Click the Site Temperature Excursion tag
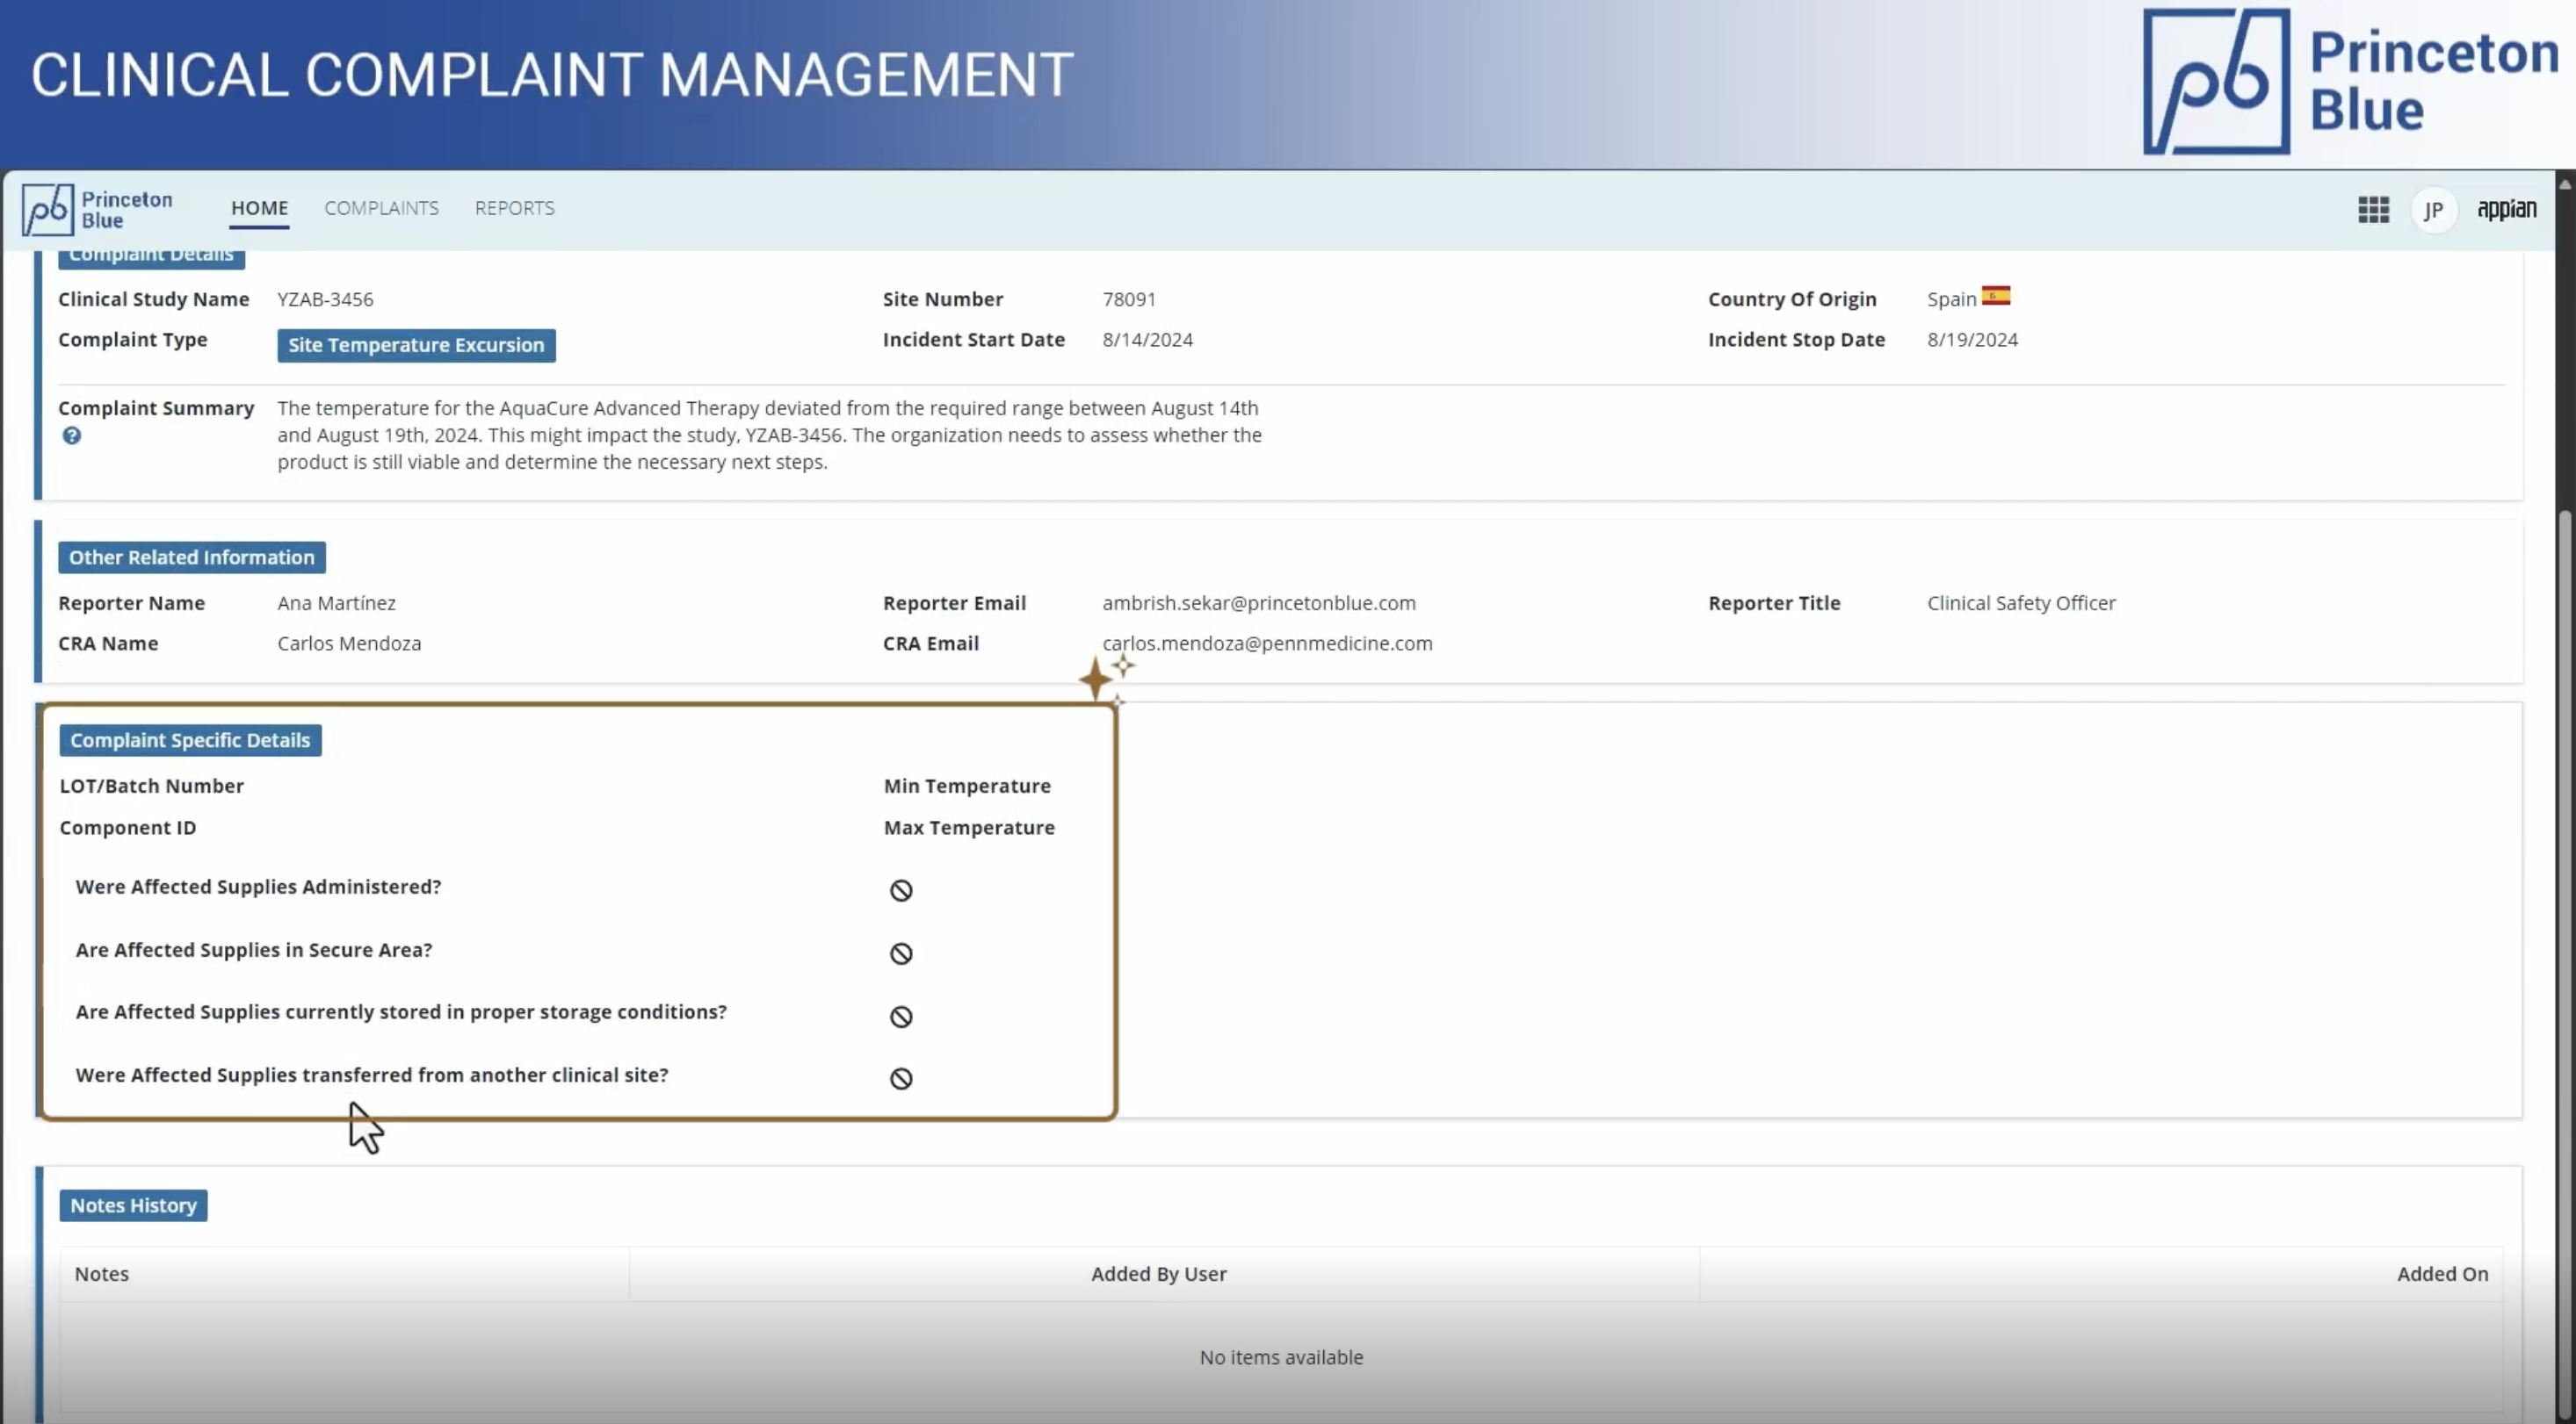The width and height of the screenshot is (2576, 1424). [x=416, y=346]
